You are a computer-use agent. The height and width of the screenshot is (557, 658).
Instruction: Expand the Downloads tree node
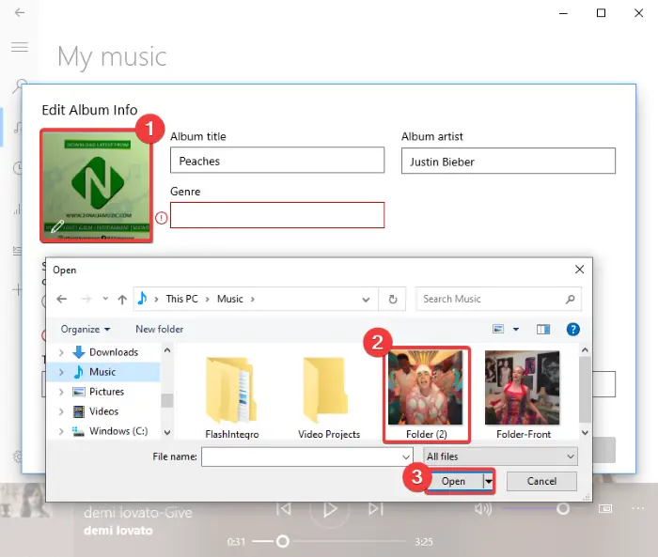click(61, 352)
